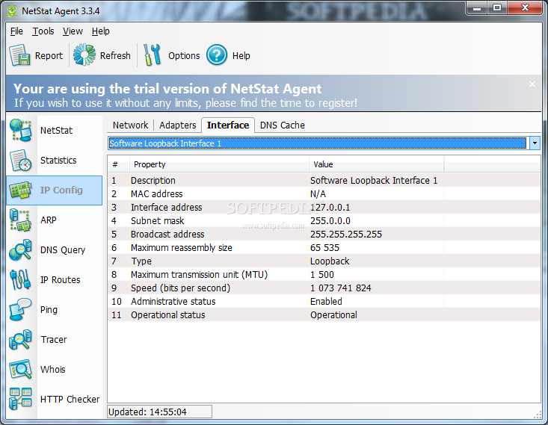The height and width of the screenshot is (425, 548).
Task: Click the Loopback type value
Action: click(330, 261)
